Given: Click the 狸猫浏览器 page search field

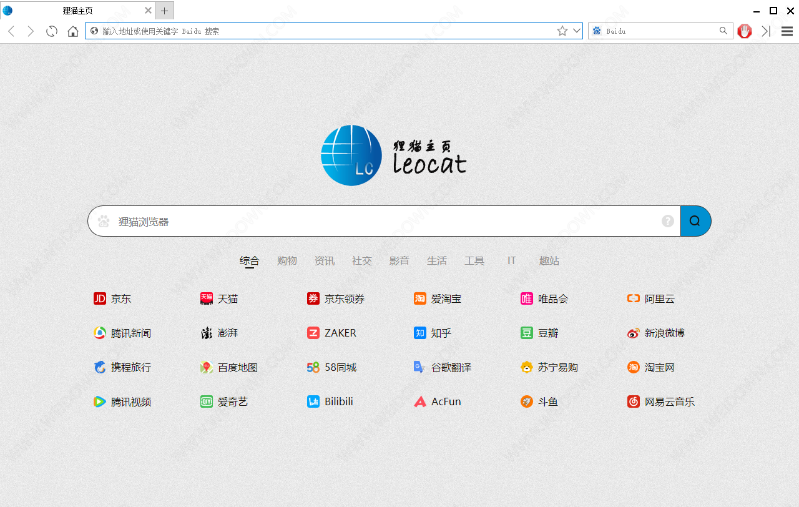Looking at the screenshot, I should [384, 222].
